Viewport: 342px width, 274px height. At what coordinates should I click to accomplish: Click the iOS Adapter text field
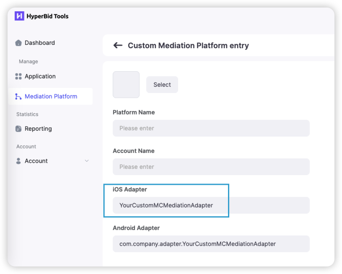tap(211, 205)
